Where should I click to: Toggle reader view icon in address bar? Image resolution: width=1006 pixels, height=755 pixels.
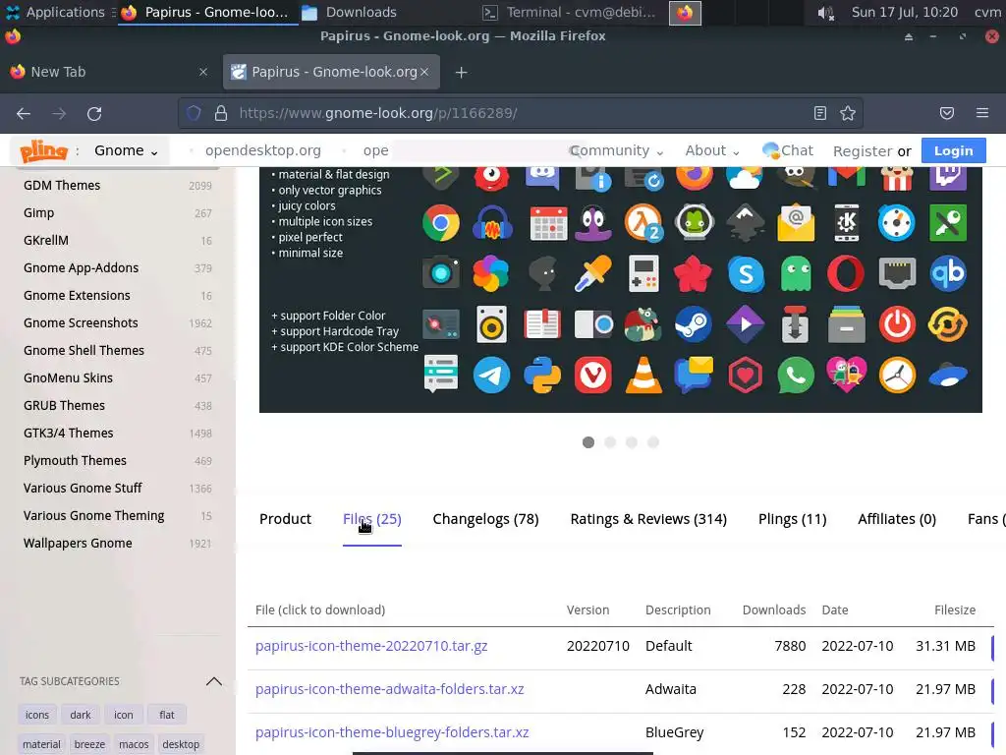[x=820, y=114]
